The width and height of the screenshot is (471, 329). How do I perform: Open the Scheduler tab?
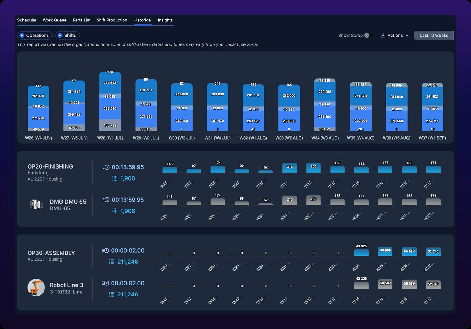pos(27,20)
